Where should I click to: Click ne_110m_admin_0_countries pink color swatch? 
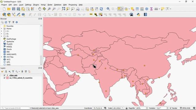pos(7,78)
